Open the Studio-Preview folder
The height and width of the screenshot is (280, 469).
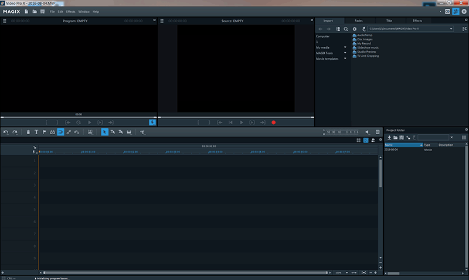point(364,52)
